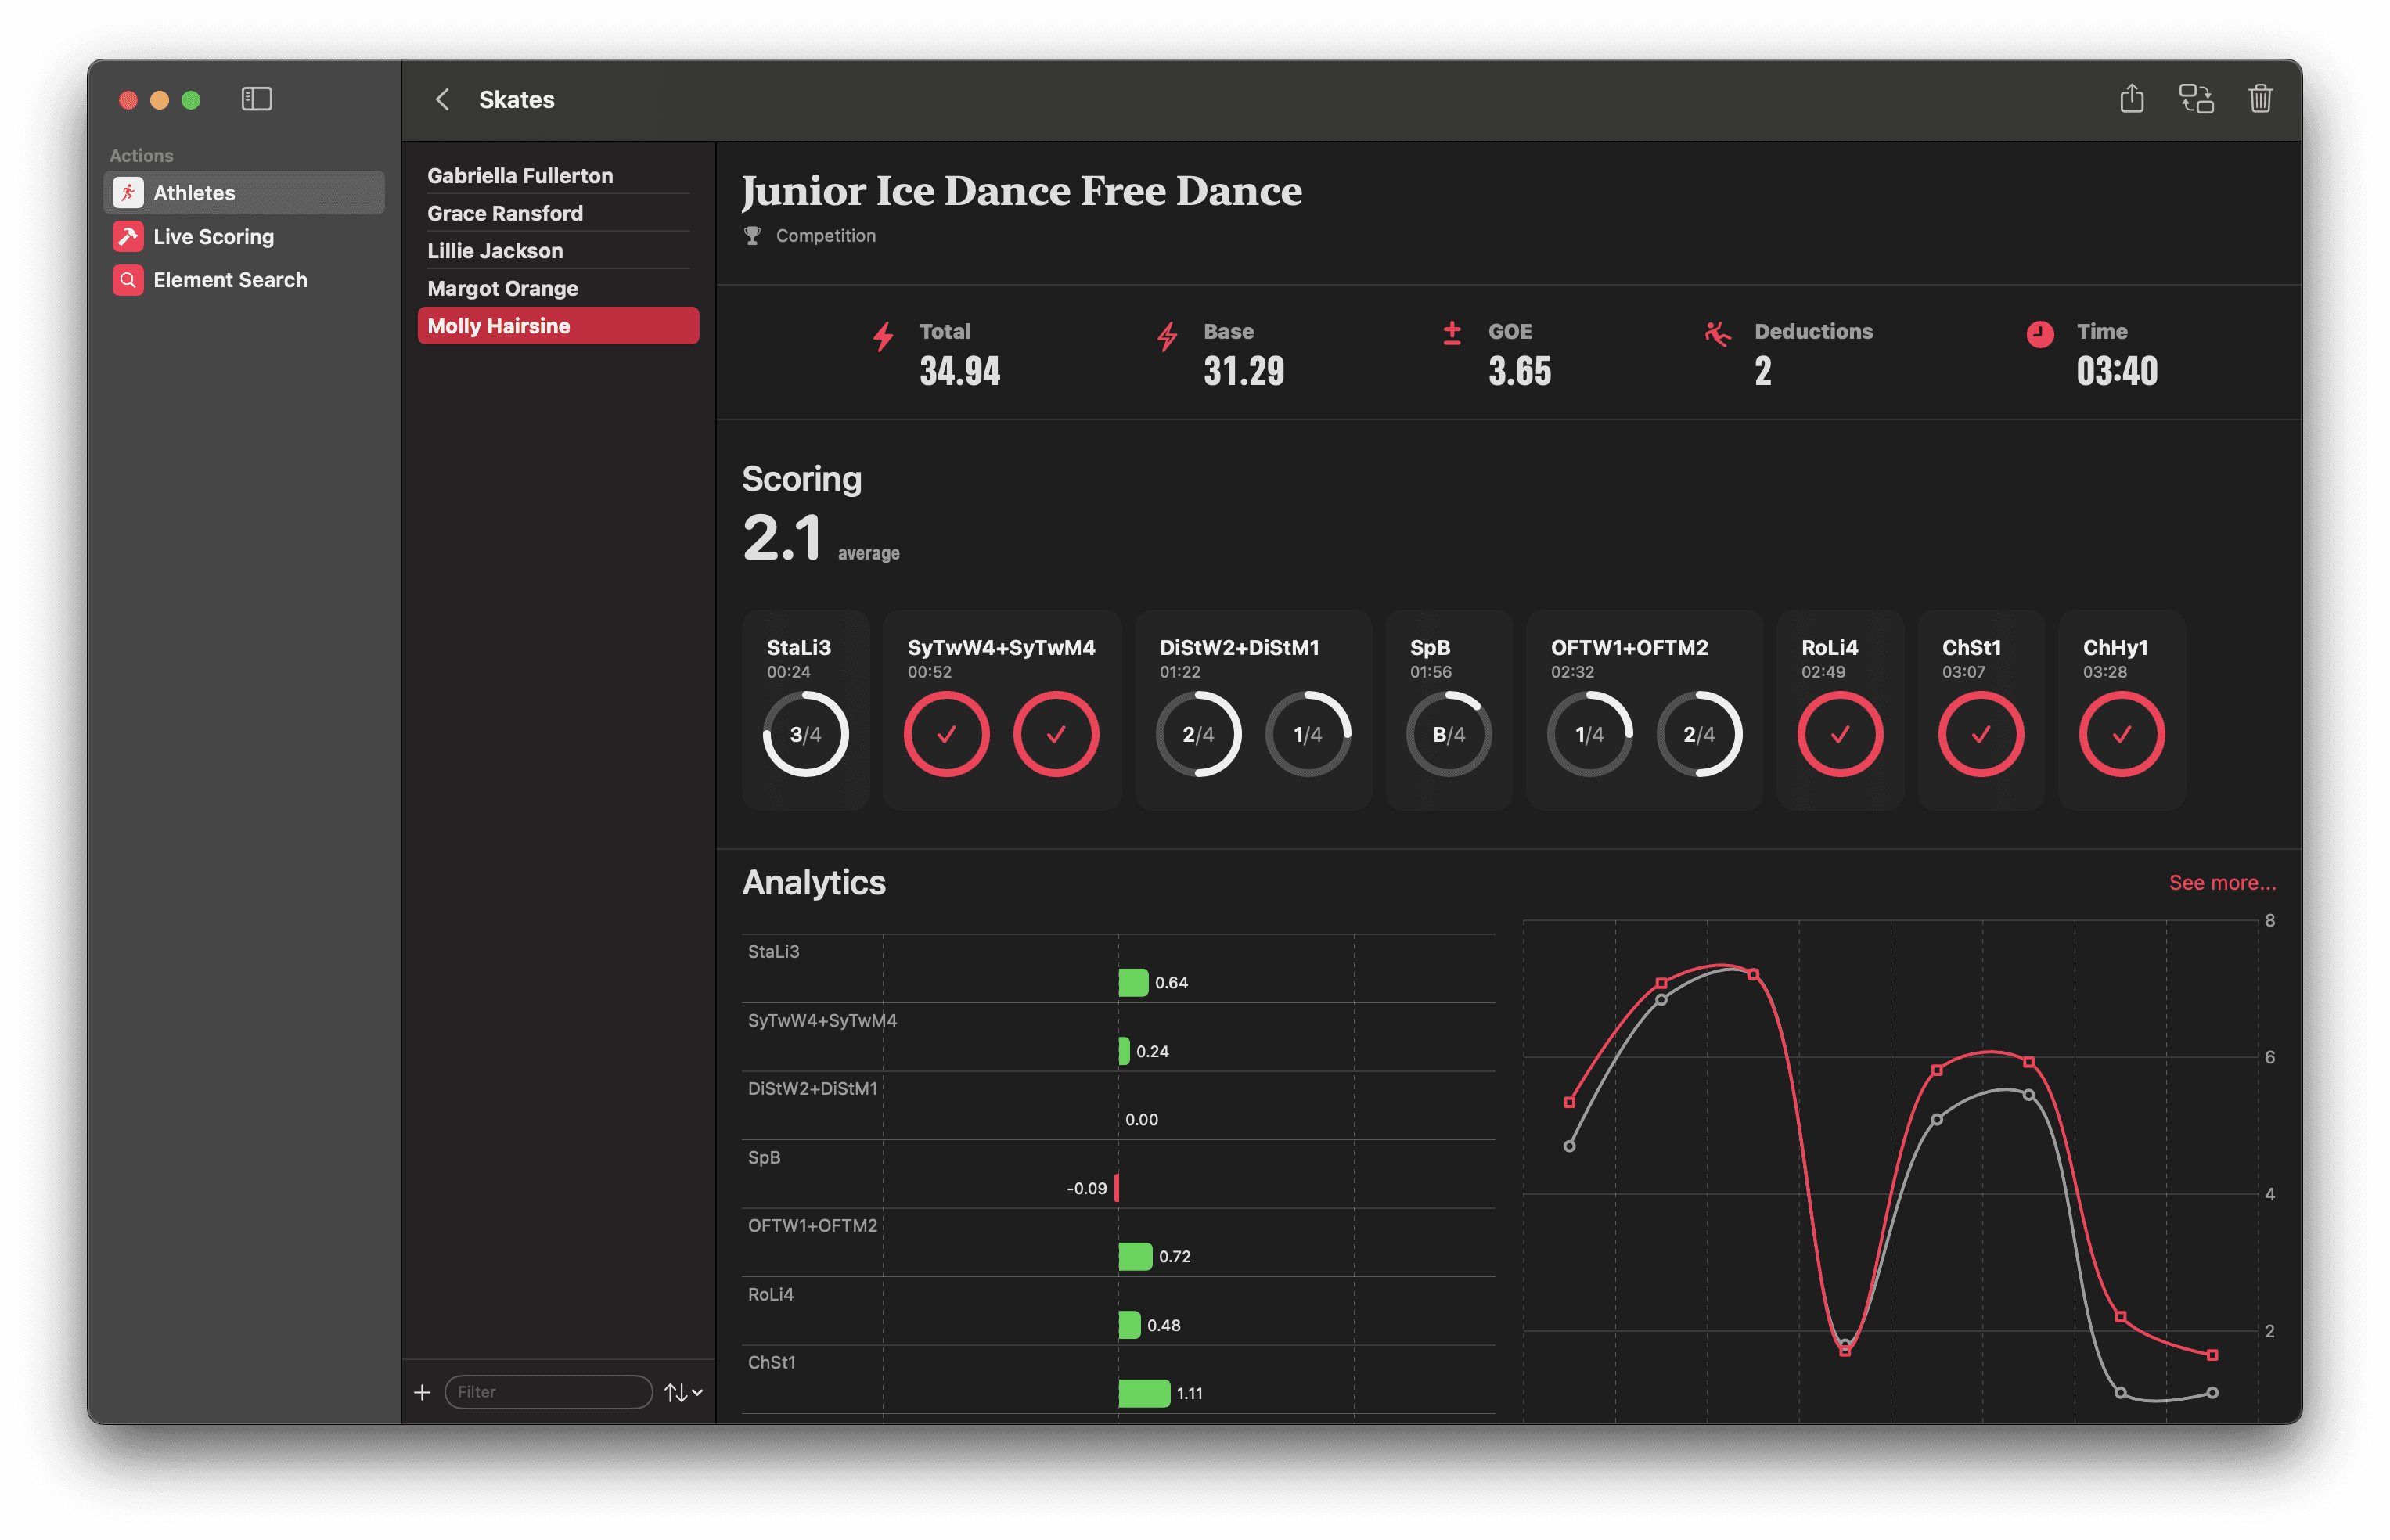Viewport: 2390px width, 1540px height.
Task: Click the Scoring section heading
Action: tap(802, 479)
